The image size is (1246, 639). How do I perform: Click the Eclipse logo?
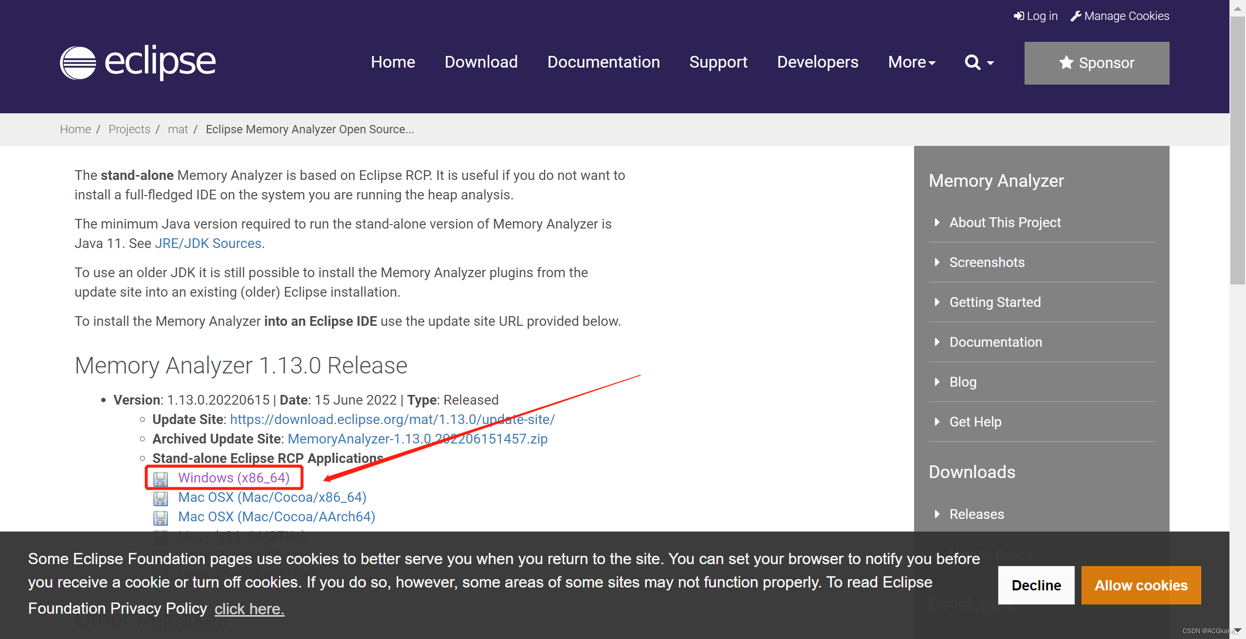(x=138, y=62)
